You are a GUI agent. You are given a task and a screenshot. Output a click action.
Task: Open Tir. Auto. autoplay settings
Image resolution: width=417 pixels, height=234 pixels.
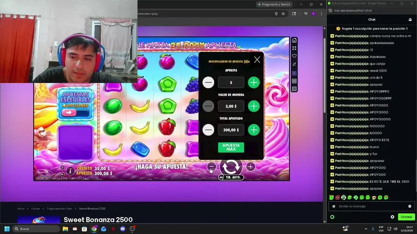[231, 177]
